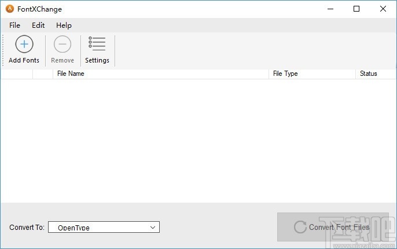Click the FontXChange app icon in title bar
Viewport: 397px width, 249px height.
click(10, 9)
